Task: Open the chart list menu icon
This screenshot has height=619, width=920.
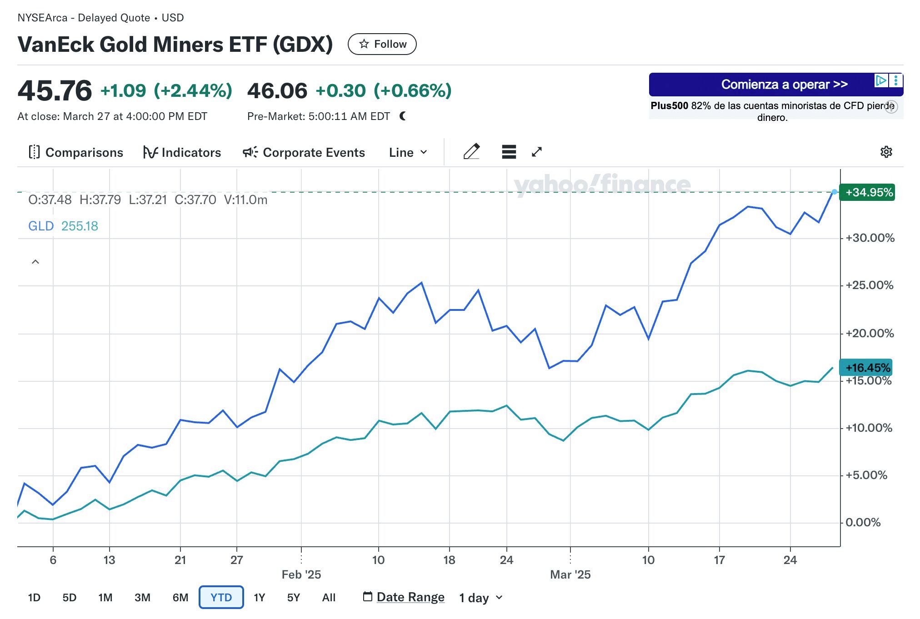Action: click(x=509, y=151)
